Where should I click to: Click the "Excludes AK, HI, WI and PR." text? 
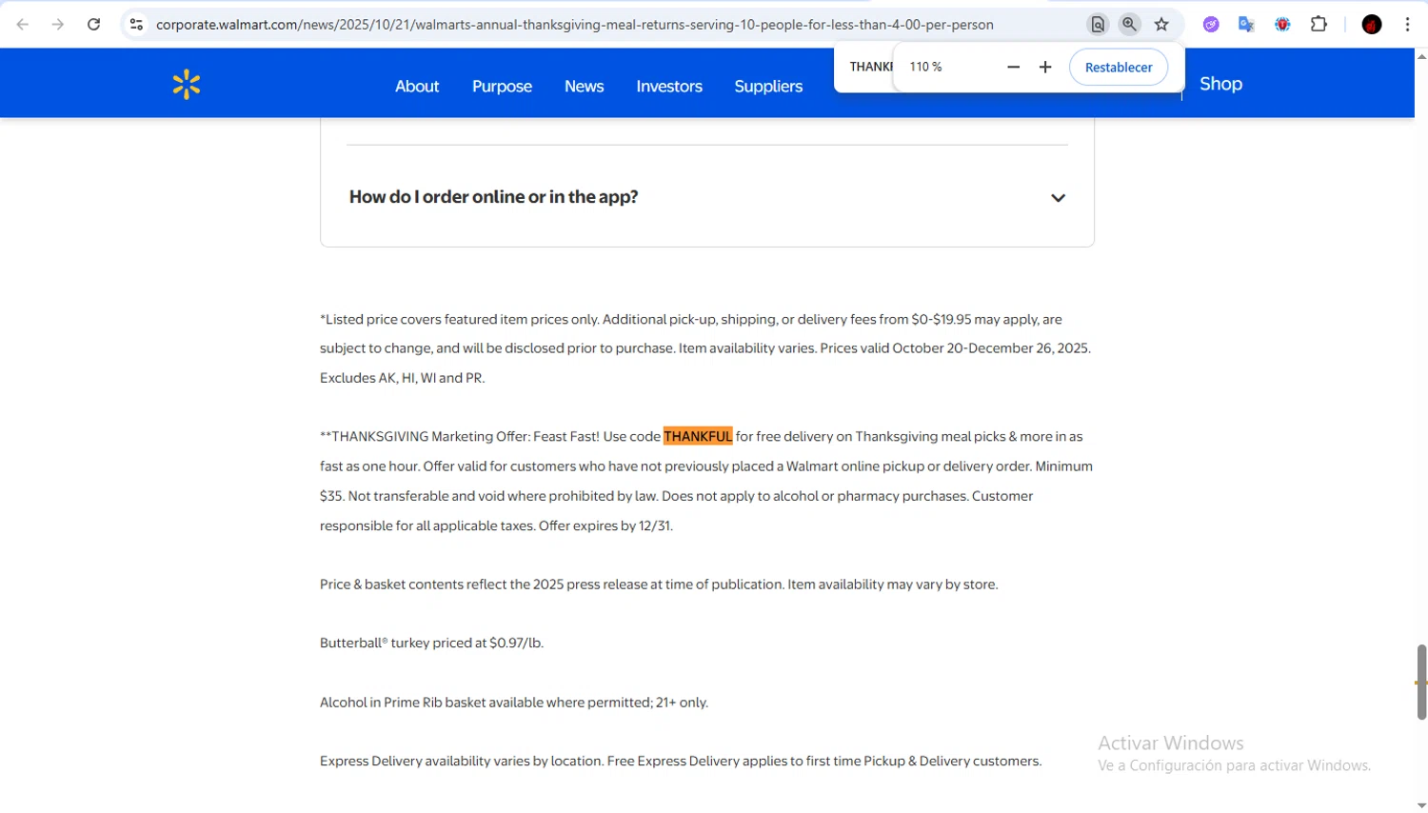tap(403, 378)
